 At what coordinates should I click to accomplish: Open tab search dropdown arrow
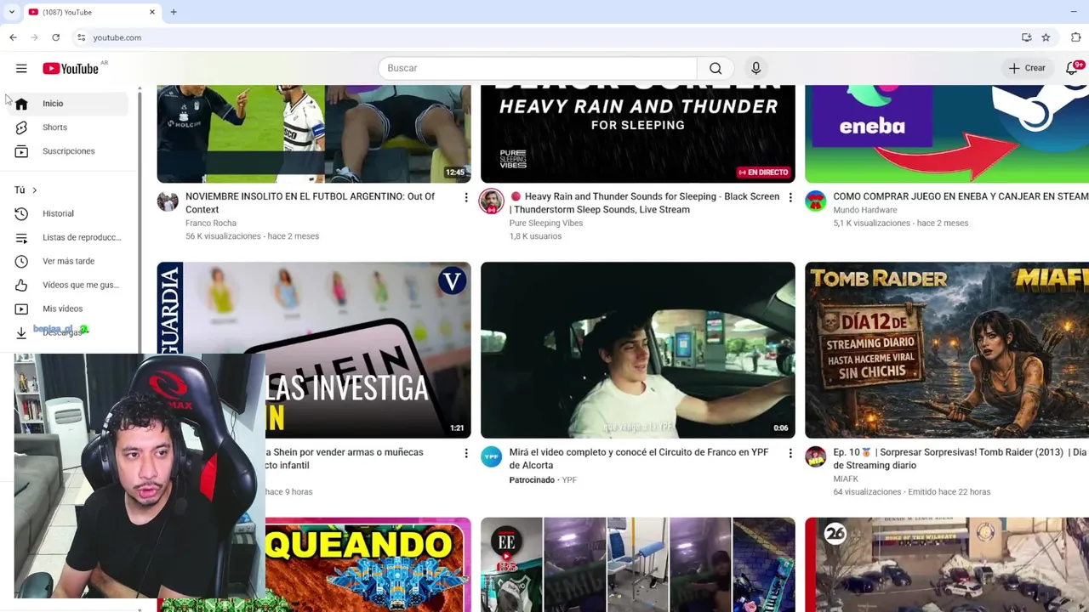pos(11,12)
